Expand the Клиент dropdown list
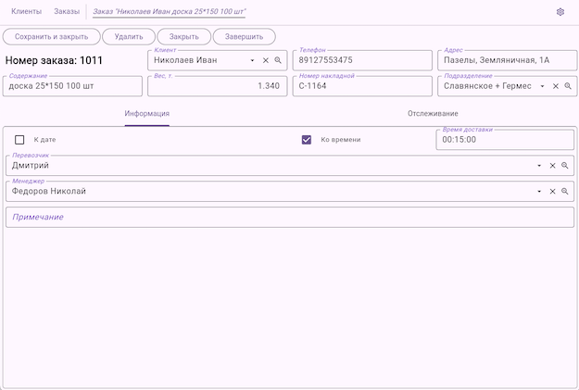This screenshot has width=579, height=390. (x=253, y=60)
